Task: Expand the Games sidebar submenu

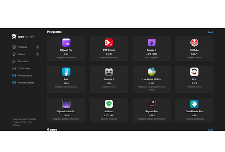Action: tap(38, 54)
